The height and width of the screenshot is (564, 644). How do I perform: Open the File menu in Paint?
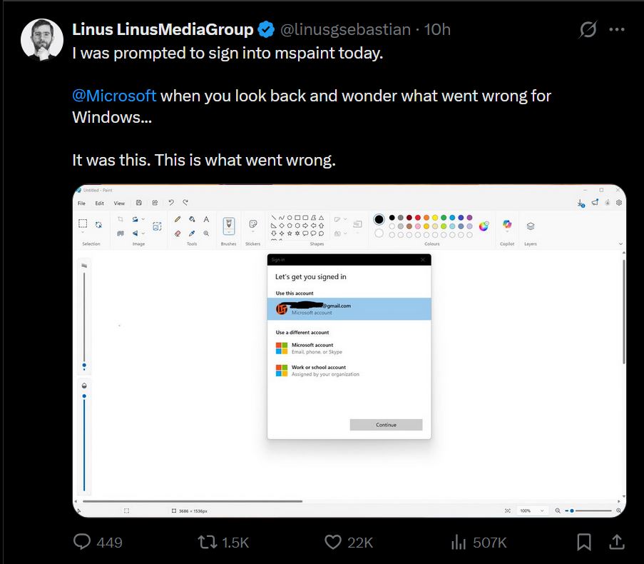(x=81, y=203)
